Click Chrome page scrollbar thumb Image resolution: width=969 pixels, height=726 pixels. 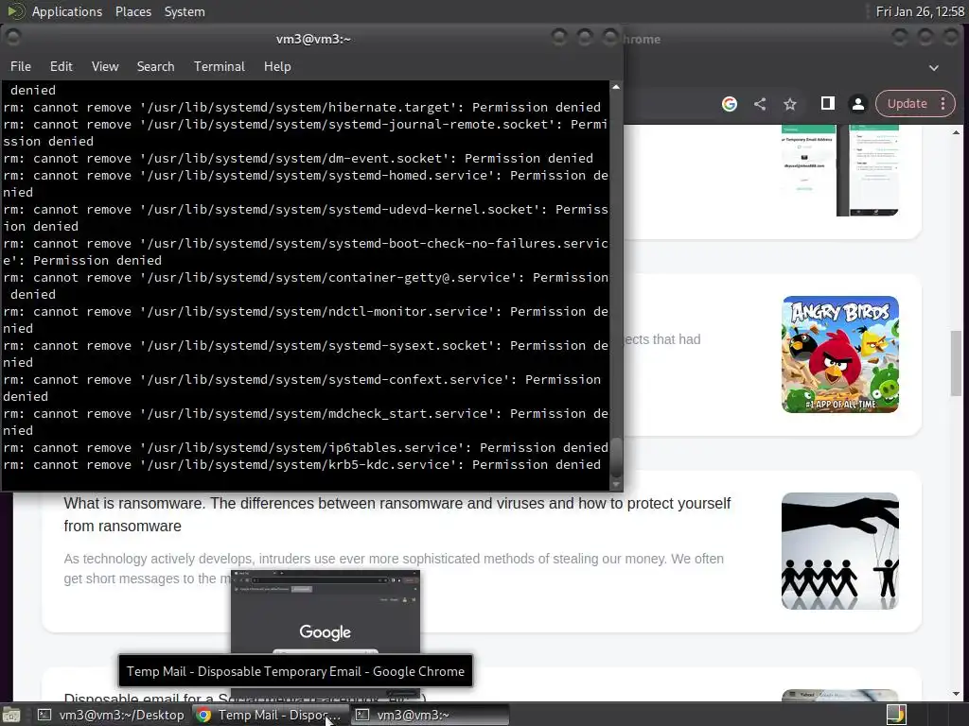click(956, 363)
